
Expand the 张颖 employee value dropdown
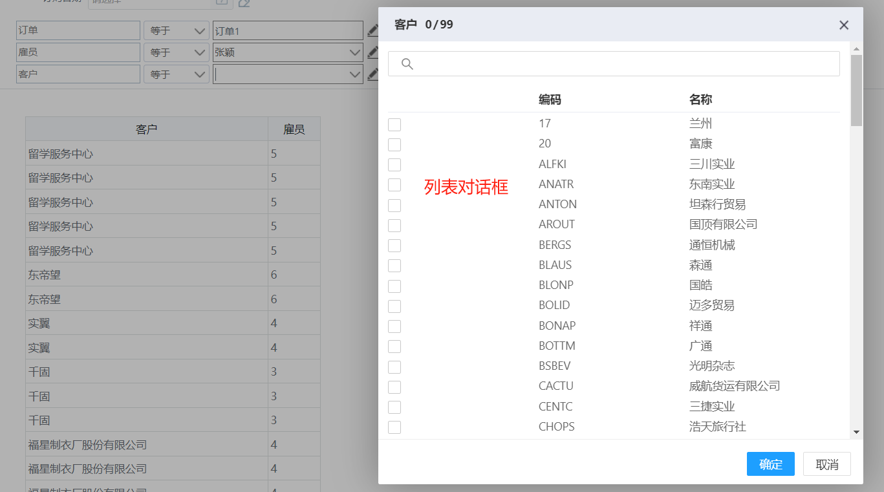(x=354, y=52)
